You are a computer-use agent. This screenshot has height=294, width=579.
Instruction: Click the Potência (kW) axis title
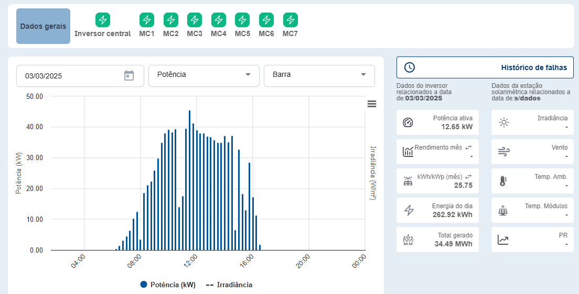[18, 173]
